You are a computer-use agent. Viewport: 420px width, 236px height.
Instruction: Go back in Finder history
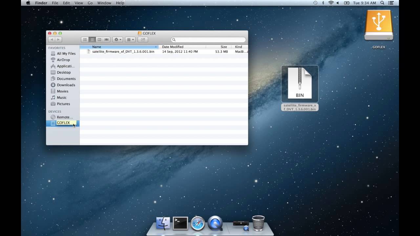[x=52, y=40]
